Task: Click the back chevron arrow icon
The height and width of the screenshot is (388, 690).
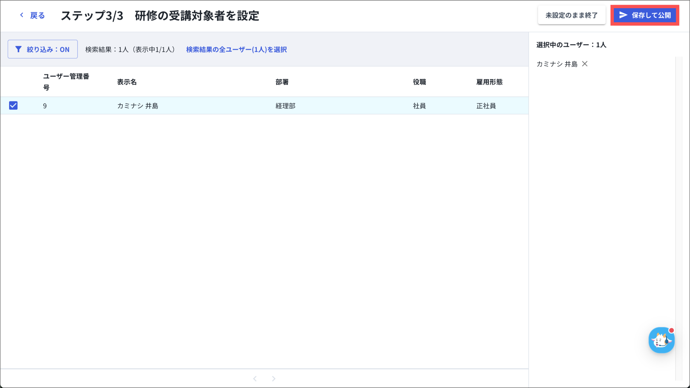Action: 22,15
